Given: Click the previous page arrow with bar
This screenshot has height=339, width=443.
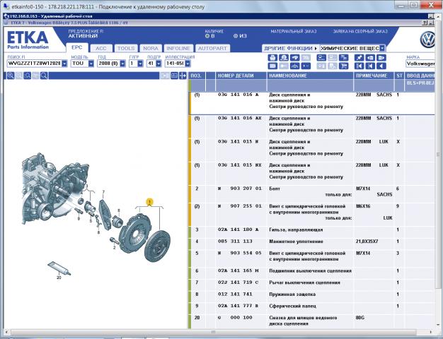Looking at the screenshot, I should pyautogui.click(x=370, y=66).
